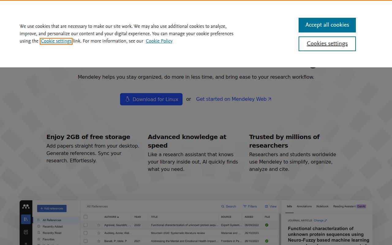Select the notebook icon in the preview sidebar
Image resolution: width=392 pixels, height=245 pixels.
click(26, 232)
